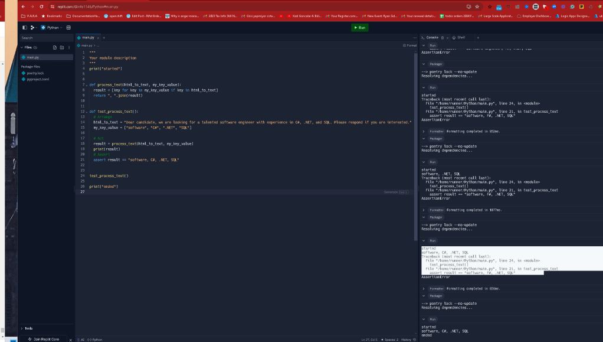
Task: Toggle the Replit sidebar panel icon
Action: 25,28
